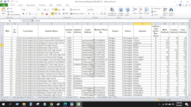
Task: Open Format as Table
Action: 121,12
